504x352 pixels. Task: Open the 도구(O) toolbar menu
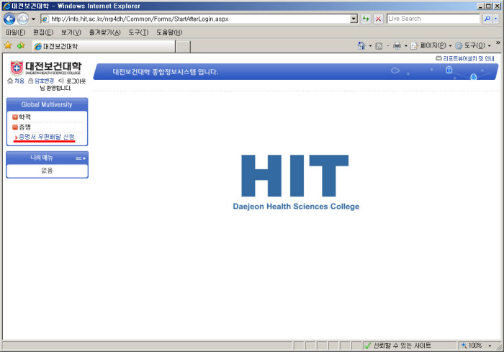pyautogui.click(x=473, y=46)
